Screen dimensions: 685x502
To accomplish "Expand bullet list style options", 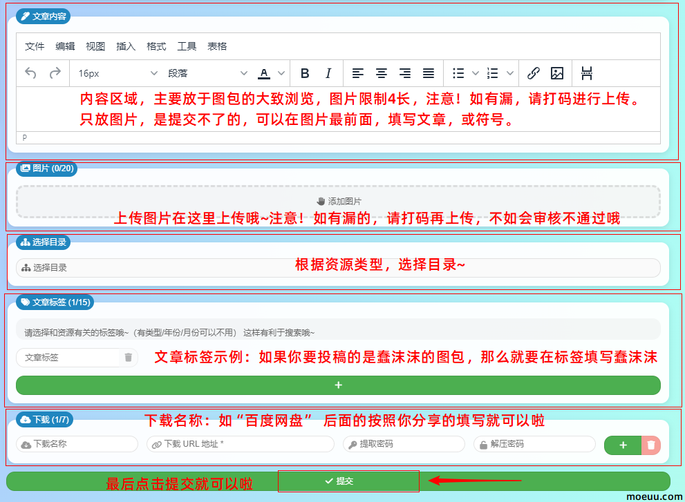I will click(x=476, y=73).
